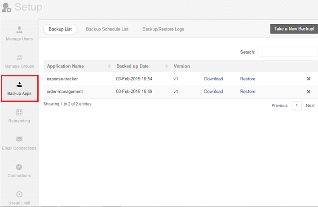Open the Rebranding sidebar icon
The image size is (318, 207).
click(x=19, y=112)
